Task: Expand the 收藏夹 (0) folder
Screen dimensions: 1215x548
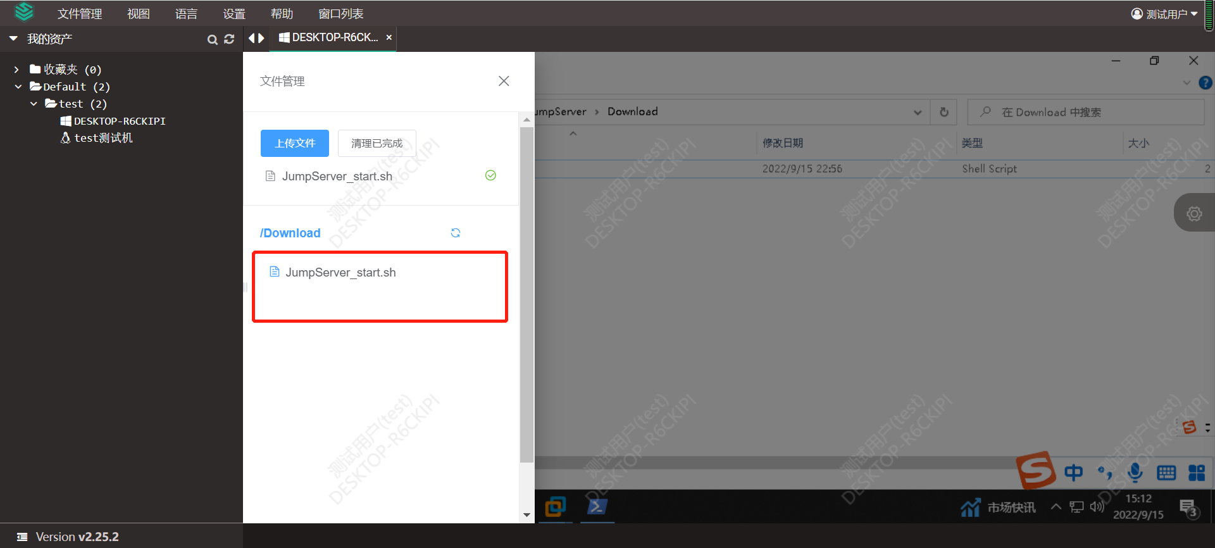Action: [16, 70]
